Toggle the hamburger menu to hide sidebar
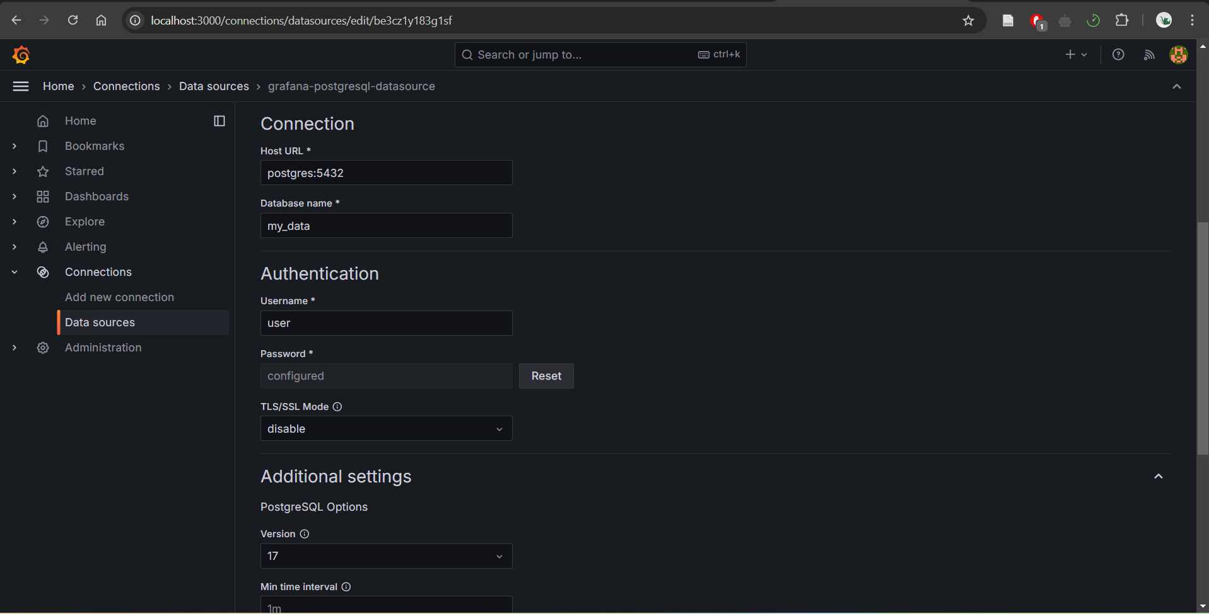This screenshot has height=614, width=1209. click(20, 86)
